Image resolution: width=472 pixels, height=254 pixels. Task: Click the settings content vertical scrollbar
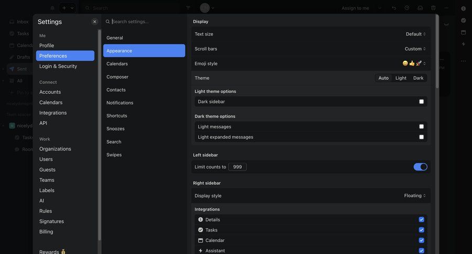(437, 51)
